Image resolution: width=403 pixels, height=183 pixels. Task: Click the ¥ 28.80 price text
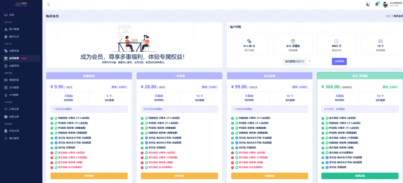pyautogui.click(x=148, y=87)
